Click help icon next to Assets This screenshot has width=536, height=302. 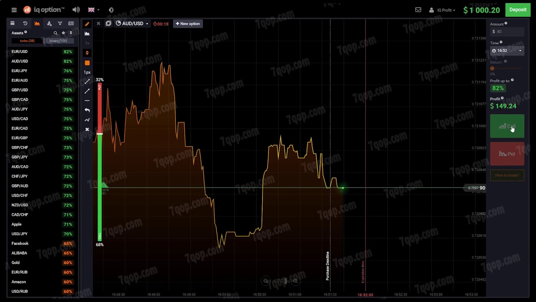coord(26,32)
